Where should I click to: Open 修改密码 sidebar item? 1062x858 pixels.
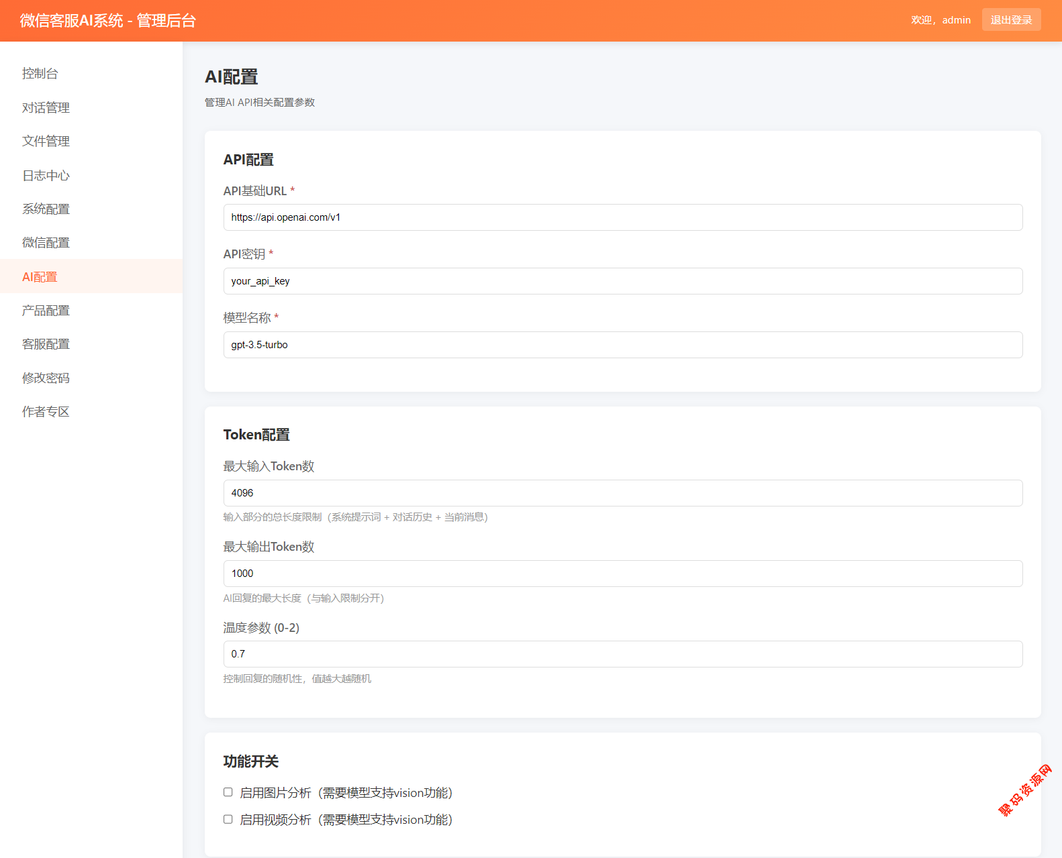point(46,378)
